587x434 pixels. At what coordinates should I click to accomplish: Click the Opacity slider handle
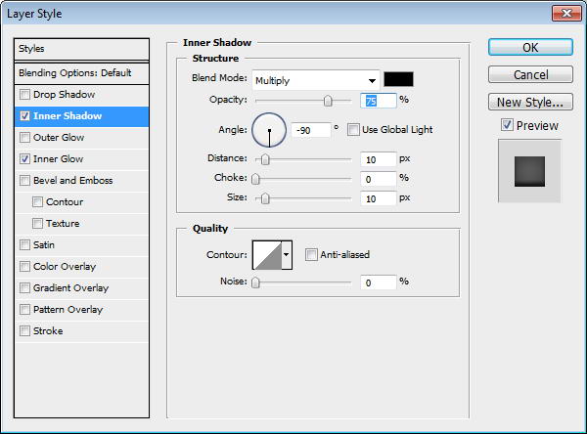[x=328, y=101]
